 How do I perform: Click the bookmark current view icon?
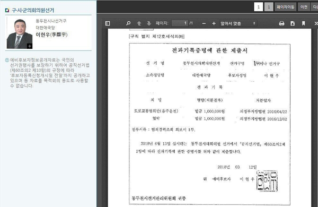[x=303, y=23]
